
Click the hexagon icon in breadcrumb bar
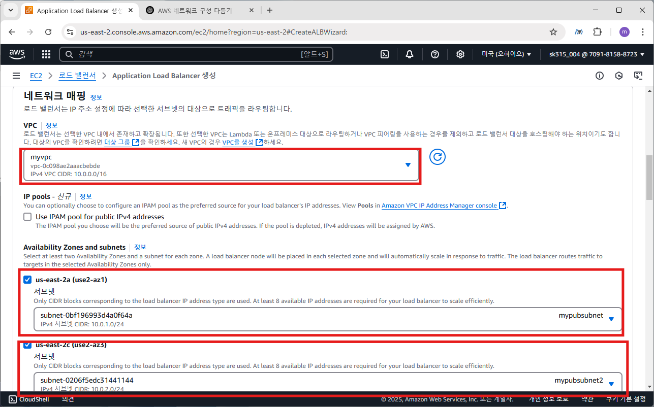[619, 76]
